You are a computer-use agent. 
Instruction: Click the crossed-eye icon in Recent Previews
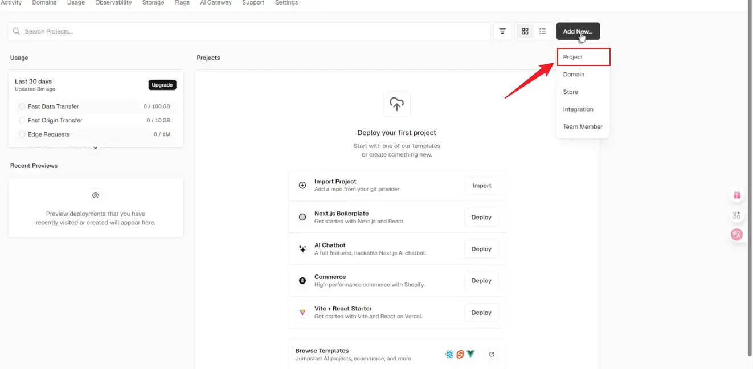[96, 195]
